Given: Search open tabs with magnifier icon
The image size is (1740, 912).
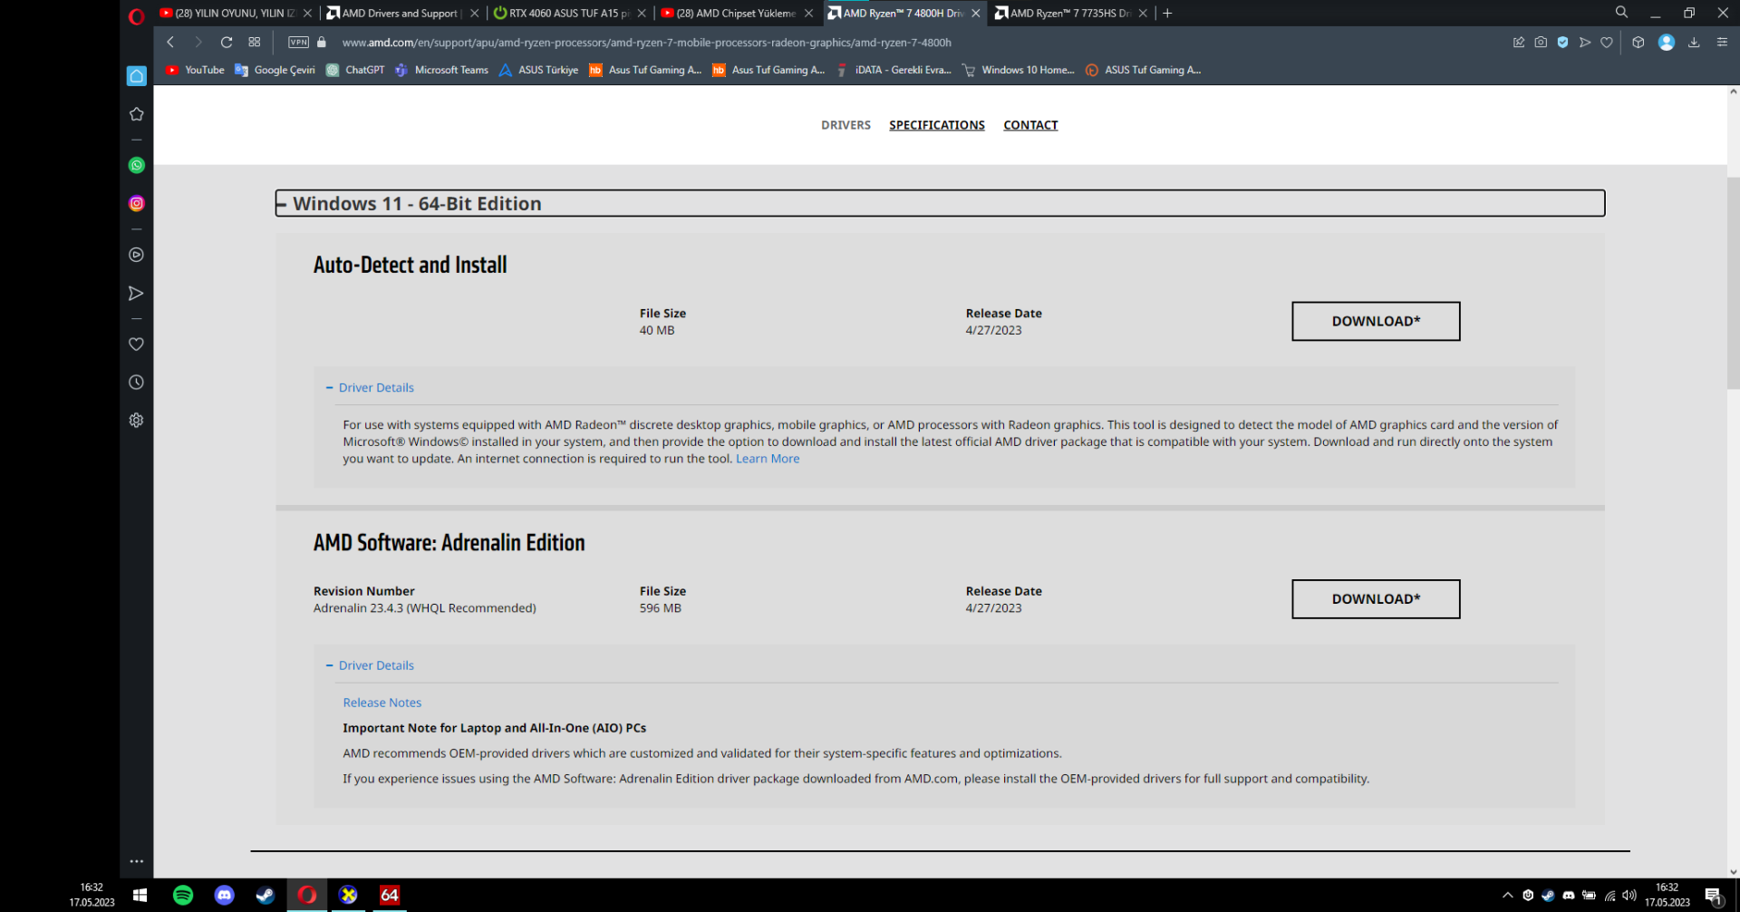Looking at the screenshot, I should tap(1621, 13).
